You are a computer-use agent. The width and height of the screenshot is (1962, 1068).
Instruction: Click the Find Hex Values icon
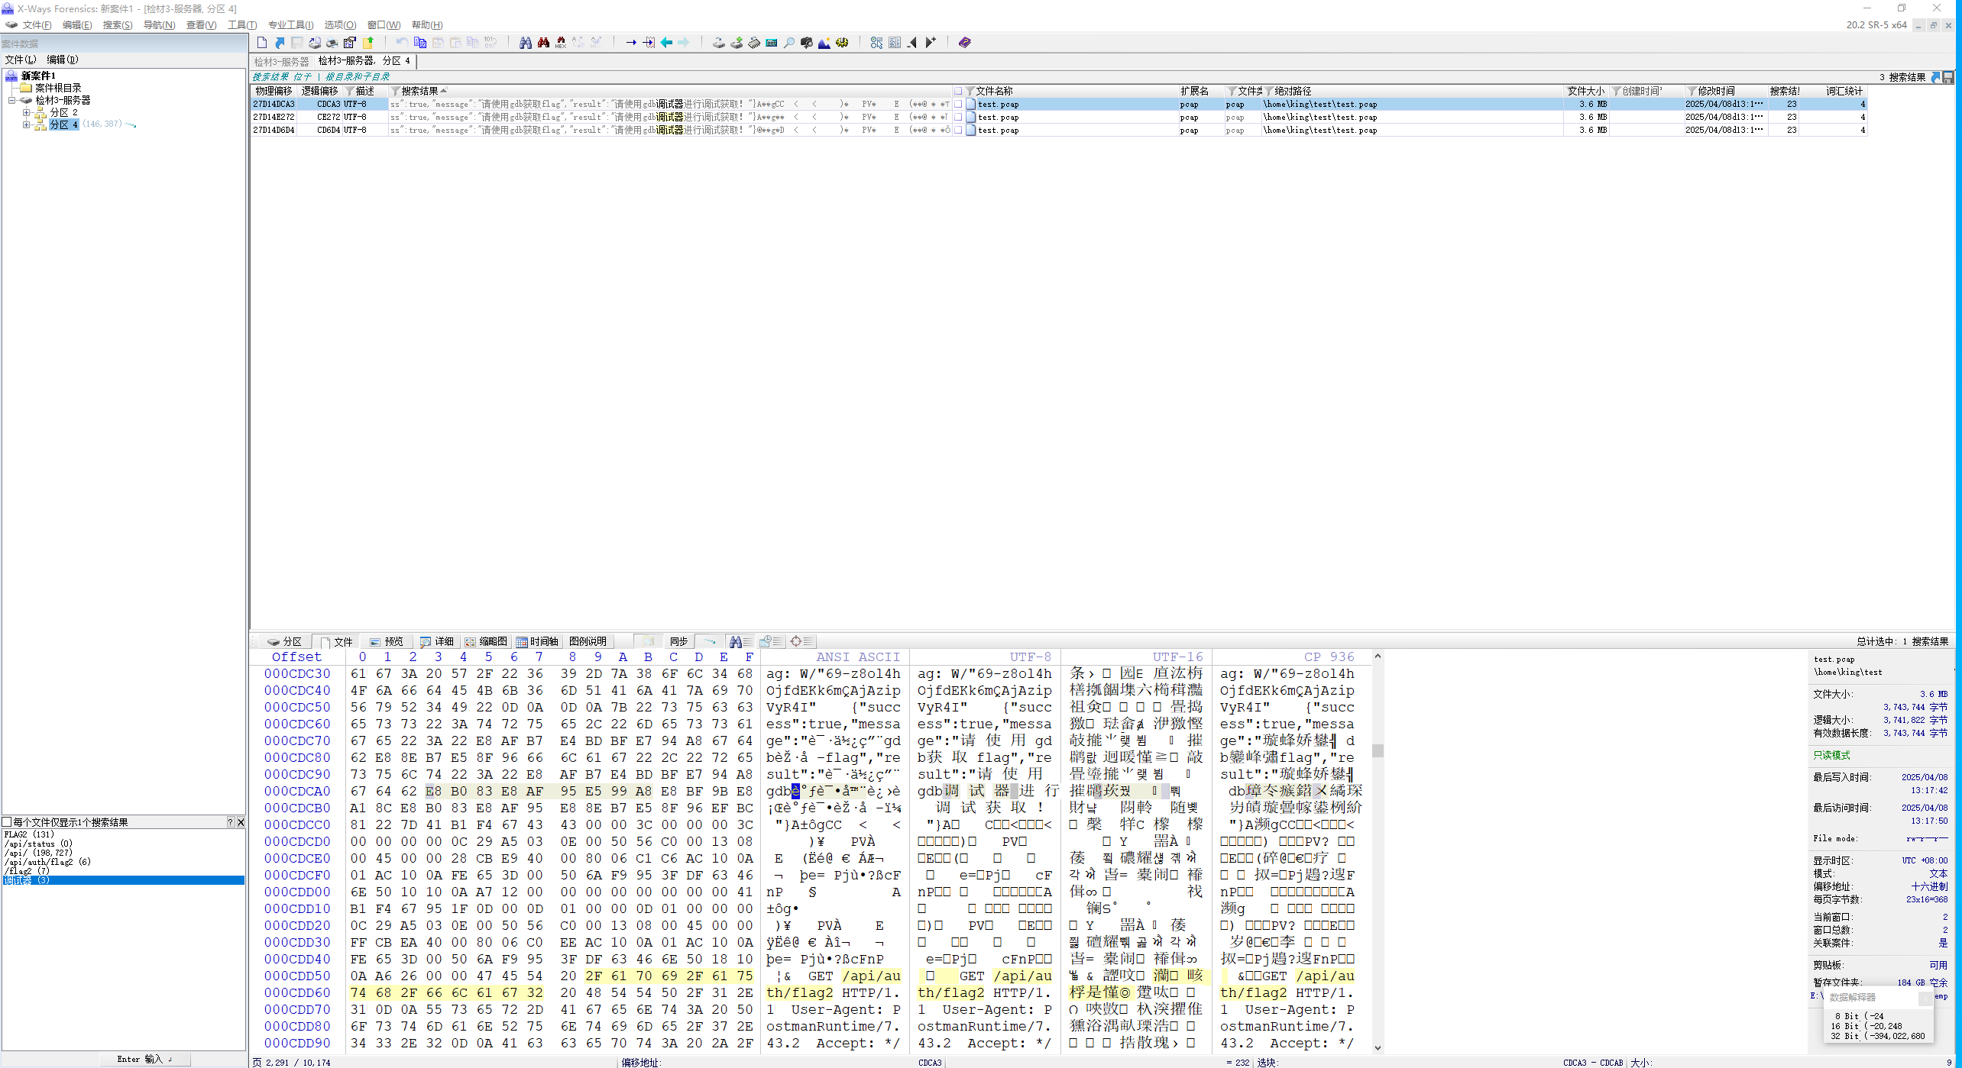[561, 43]
